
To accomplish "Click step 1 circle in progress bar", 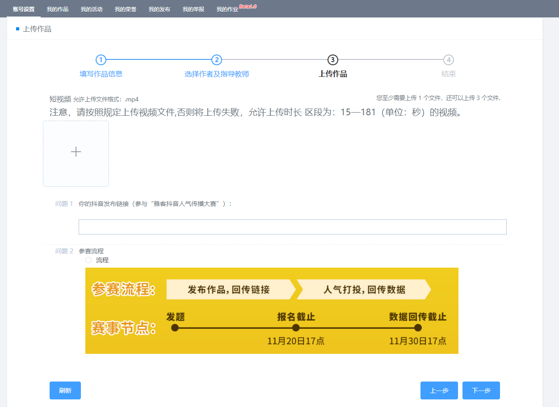I will click(101, 60).
